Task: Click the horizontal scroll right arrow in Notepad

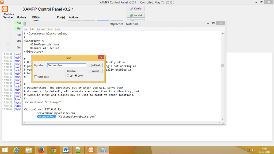Action: click(219, 122)
